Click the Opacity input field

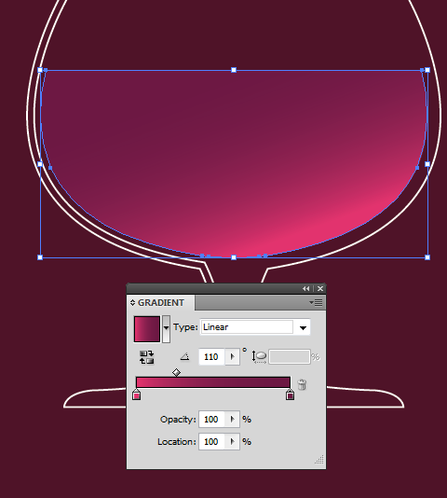point(211,420)
